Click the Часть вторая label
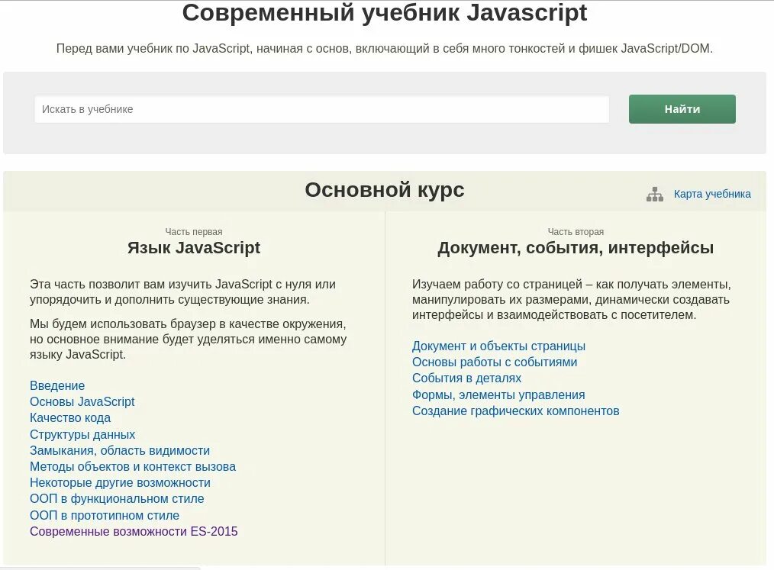Screen dimensions: 774x570 point(576,231)
